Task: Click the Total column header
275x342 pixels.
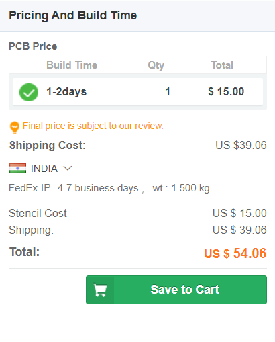Action: 222,65
